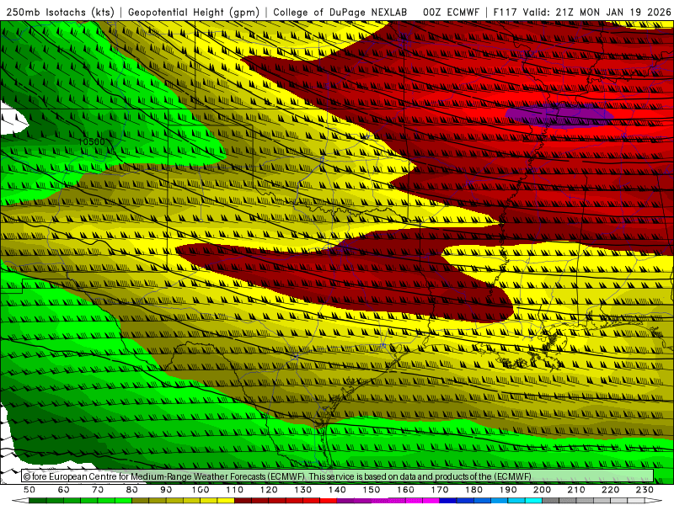Click the "00Z ECMWF" model run label
This screenshot has height=505, width=674.
(x=451, y=13)
